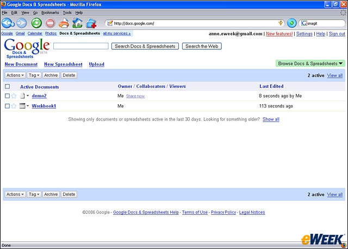Click the Calendar link in top bar
348x249 pixels.
tap(35, 34)
